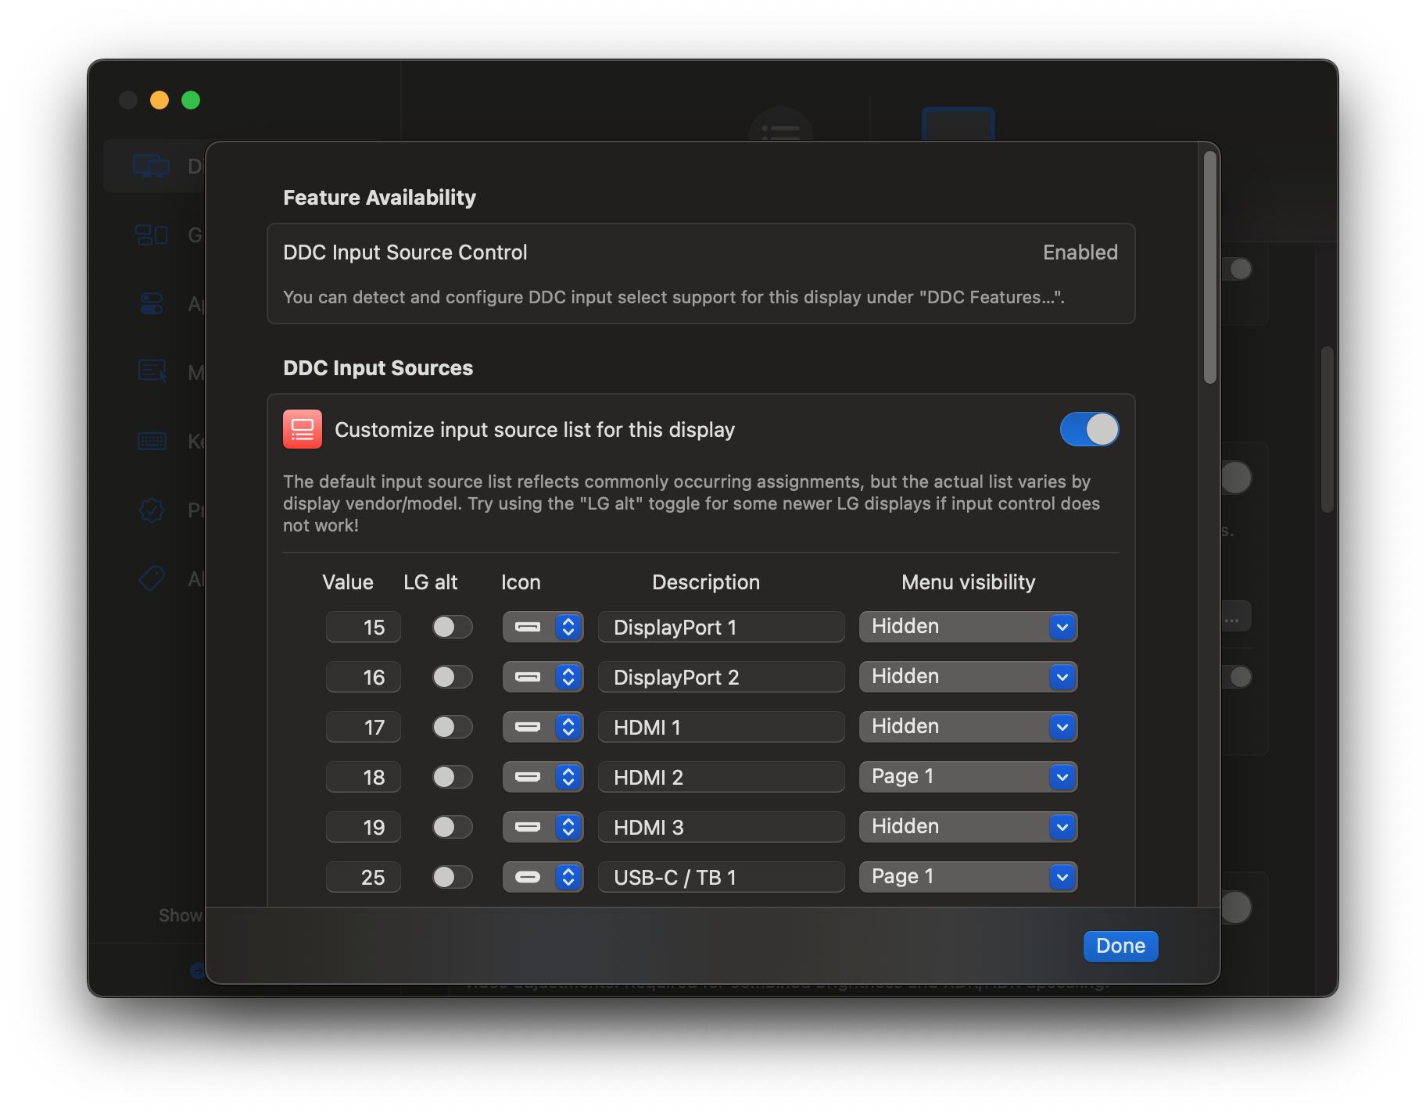The width and height of the screenshot is (1426, 1113).
Task: Toggle LG alt for HDMI 3 row
Action: (x=453, y=827)
